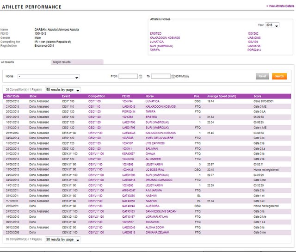The width and height of the screenshot is (296, 252).
Task: Open SANNIESGUNS SADAN horse link
Action: pos(161,211)
